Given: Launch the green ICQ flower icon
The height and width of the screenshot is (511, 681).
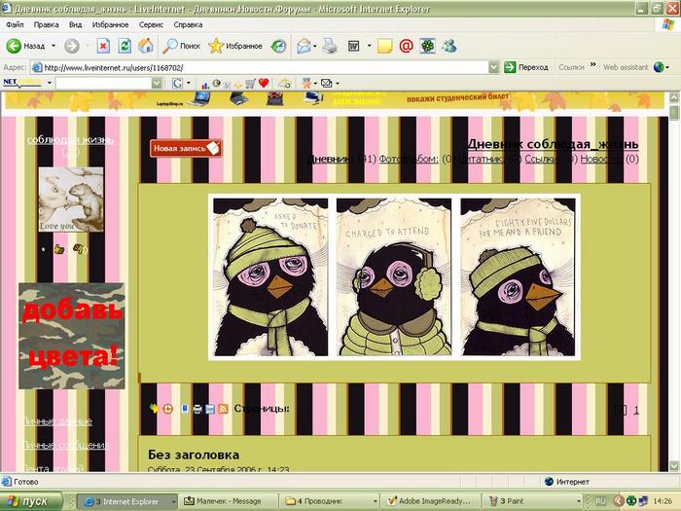Looking at the screenshot, I should [427, 46].
